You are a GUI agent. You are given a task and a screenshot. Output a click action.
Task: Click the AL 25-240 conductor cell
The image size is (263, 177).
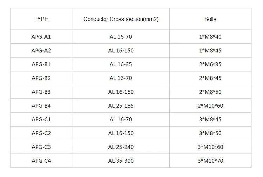[x=121, y=147]
